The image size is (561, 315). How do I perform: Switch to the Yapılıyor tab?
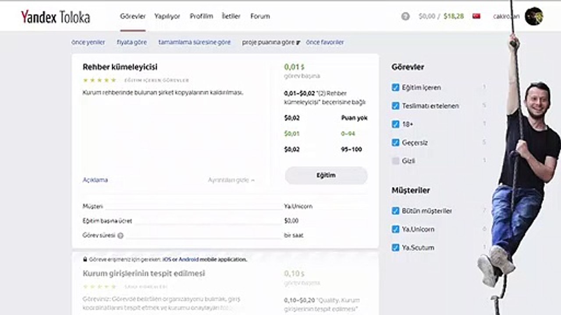[x=167, y=16]
